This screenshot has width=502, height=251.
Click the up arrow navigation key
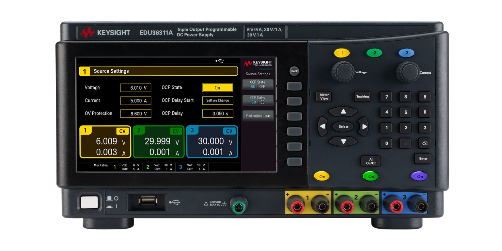343,111
